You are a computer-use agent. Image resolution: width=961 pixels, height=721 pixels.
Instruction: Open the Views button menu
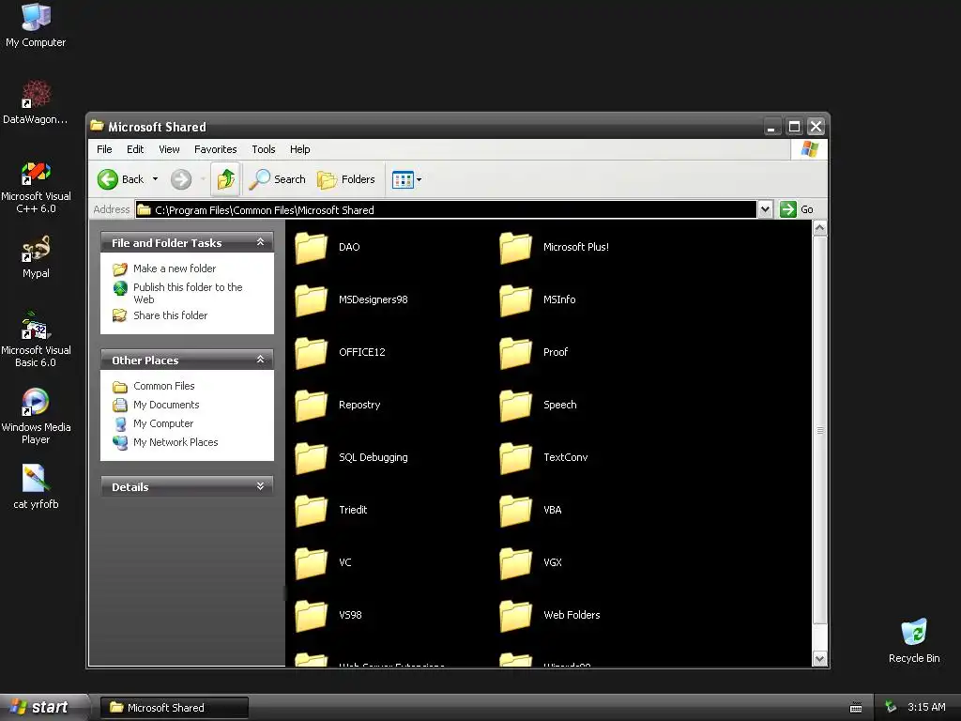[407, 179]
